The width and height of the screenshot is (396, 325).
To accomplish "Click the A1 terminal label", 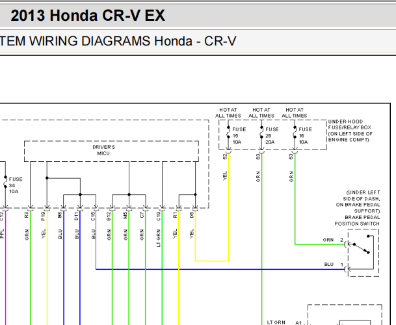I will click(x=298, y=323).
